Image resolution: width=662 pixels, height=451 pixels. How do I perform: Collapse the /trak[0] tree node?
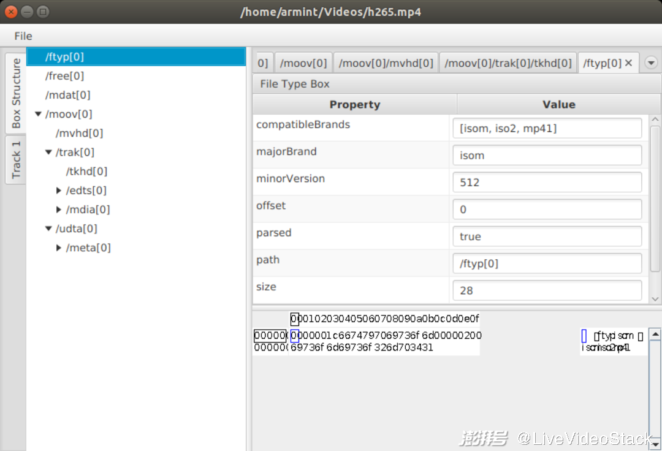tap(48, 153)
